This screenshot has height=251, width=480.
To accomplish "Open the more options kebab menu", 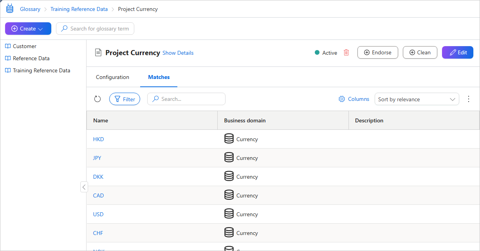I will point(469,99).
